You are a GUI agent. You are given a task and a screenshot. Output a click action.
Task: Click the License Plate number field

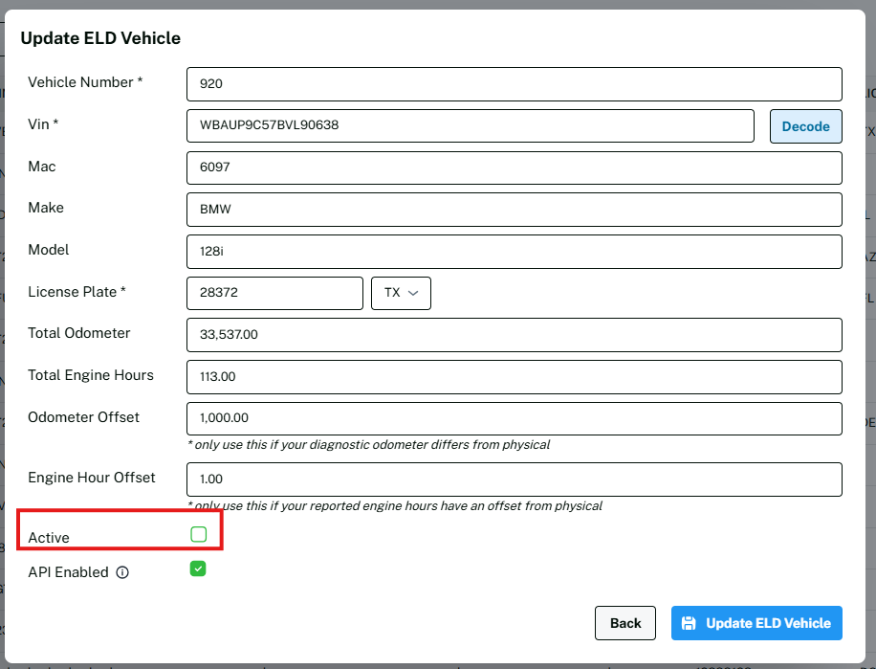[x=274, y=293]
